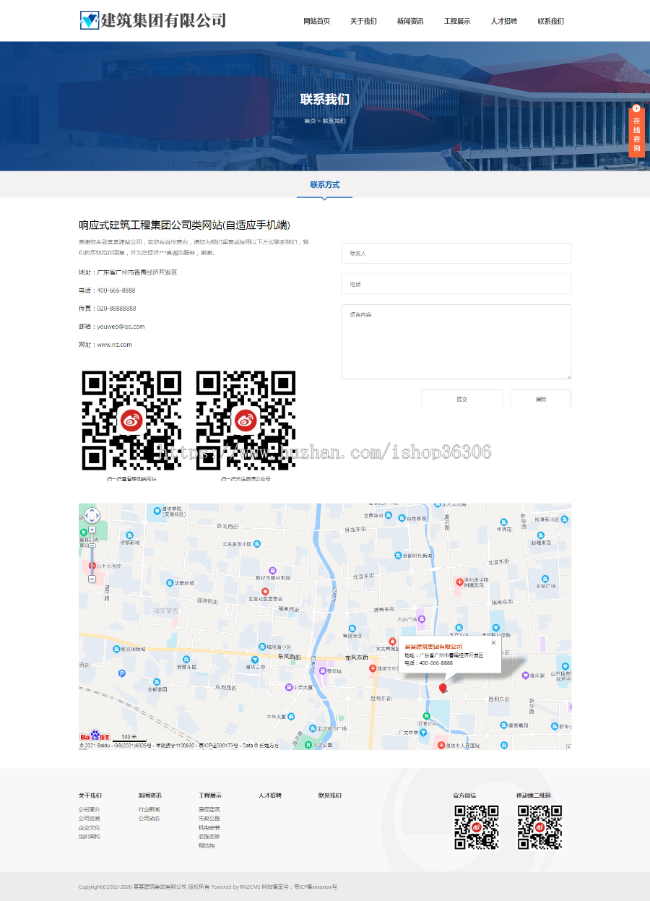The height and width of the screenshot is (901, 650).
Task: Open footer 市政公路 link
Action: [x=209, y=818]
